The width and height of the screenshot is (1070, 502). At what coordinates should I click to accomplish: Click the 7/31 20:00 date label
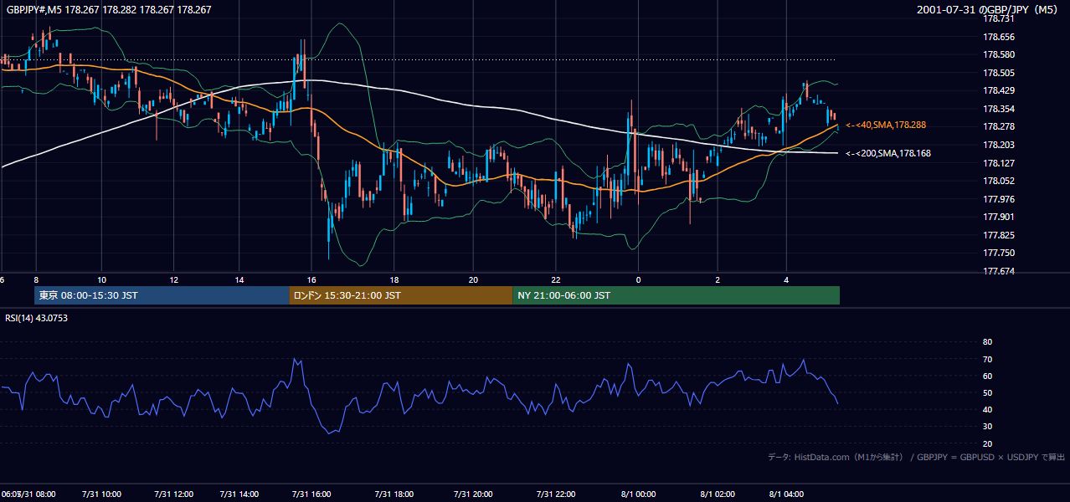(474, 494)
